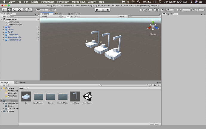206x129 pixels.
Task: Switch to the Asset Store tab
Action: [x=74, y=14]
